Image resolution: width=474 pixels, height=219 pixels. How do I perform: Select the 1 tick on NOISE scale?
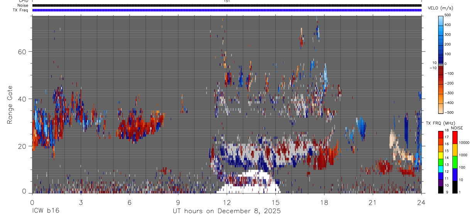(x=460, y=192)
